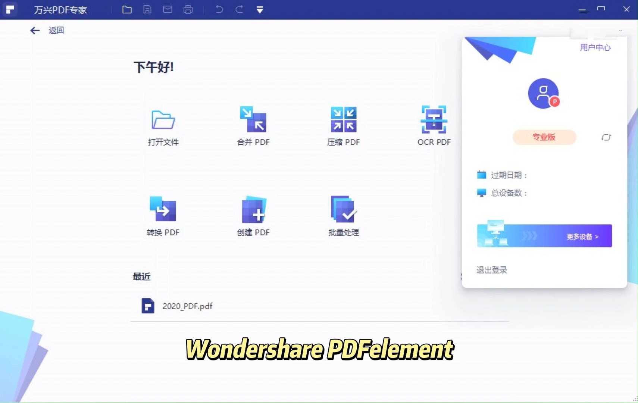Click the save icon in title bar

[x=147, y=9]
